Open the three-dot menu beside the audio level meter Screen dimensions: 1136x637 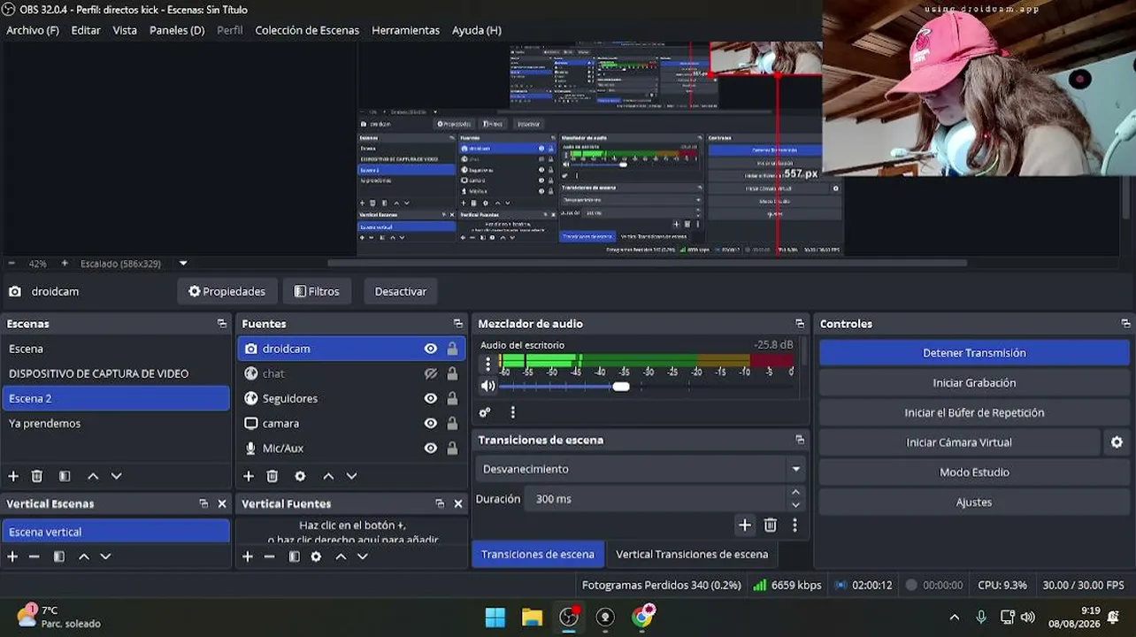pyautogui.click(x=487, y=364)
